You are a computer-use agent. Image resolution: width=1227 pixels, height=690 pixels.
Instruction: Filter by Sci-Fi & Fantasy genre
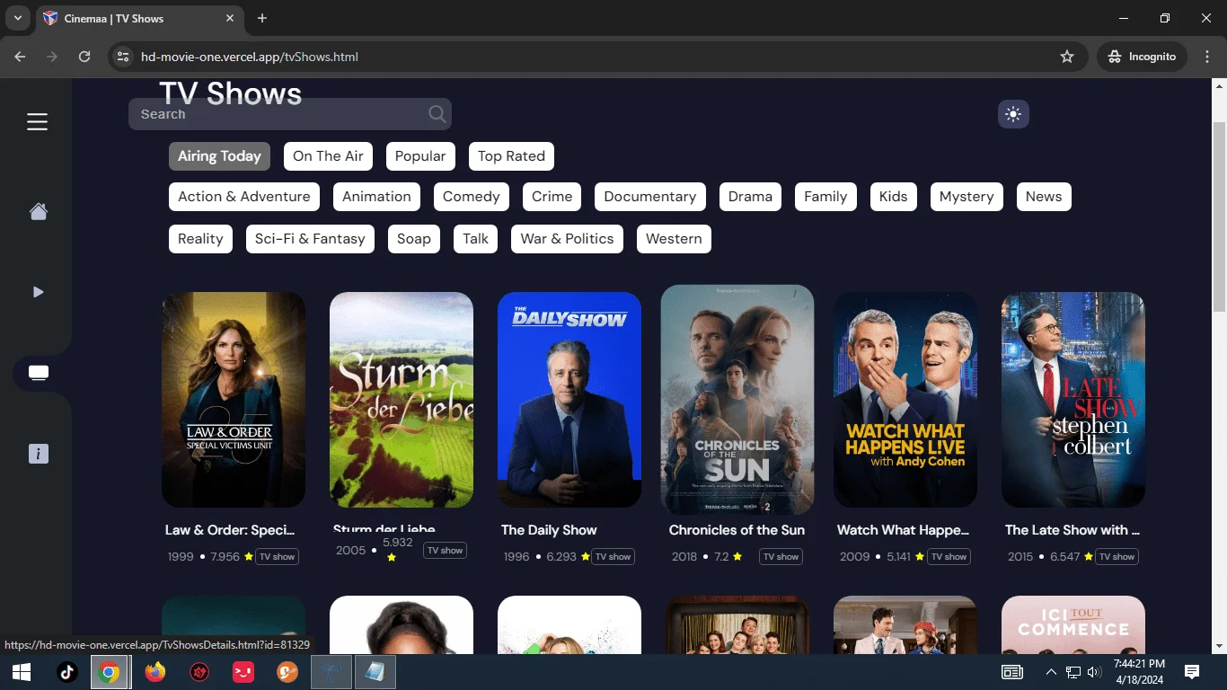310,239
